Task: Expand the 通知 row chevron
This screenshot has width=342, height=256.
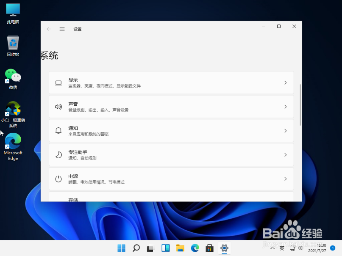Action: 285,131
